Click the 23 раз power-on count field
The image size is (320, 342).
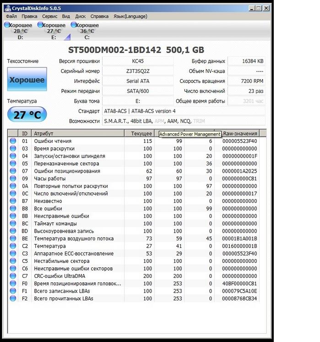click(x=246, y=91)
